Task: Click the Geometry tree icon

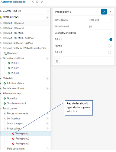Action: (5, 54)
